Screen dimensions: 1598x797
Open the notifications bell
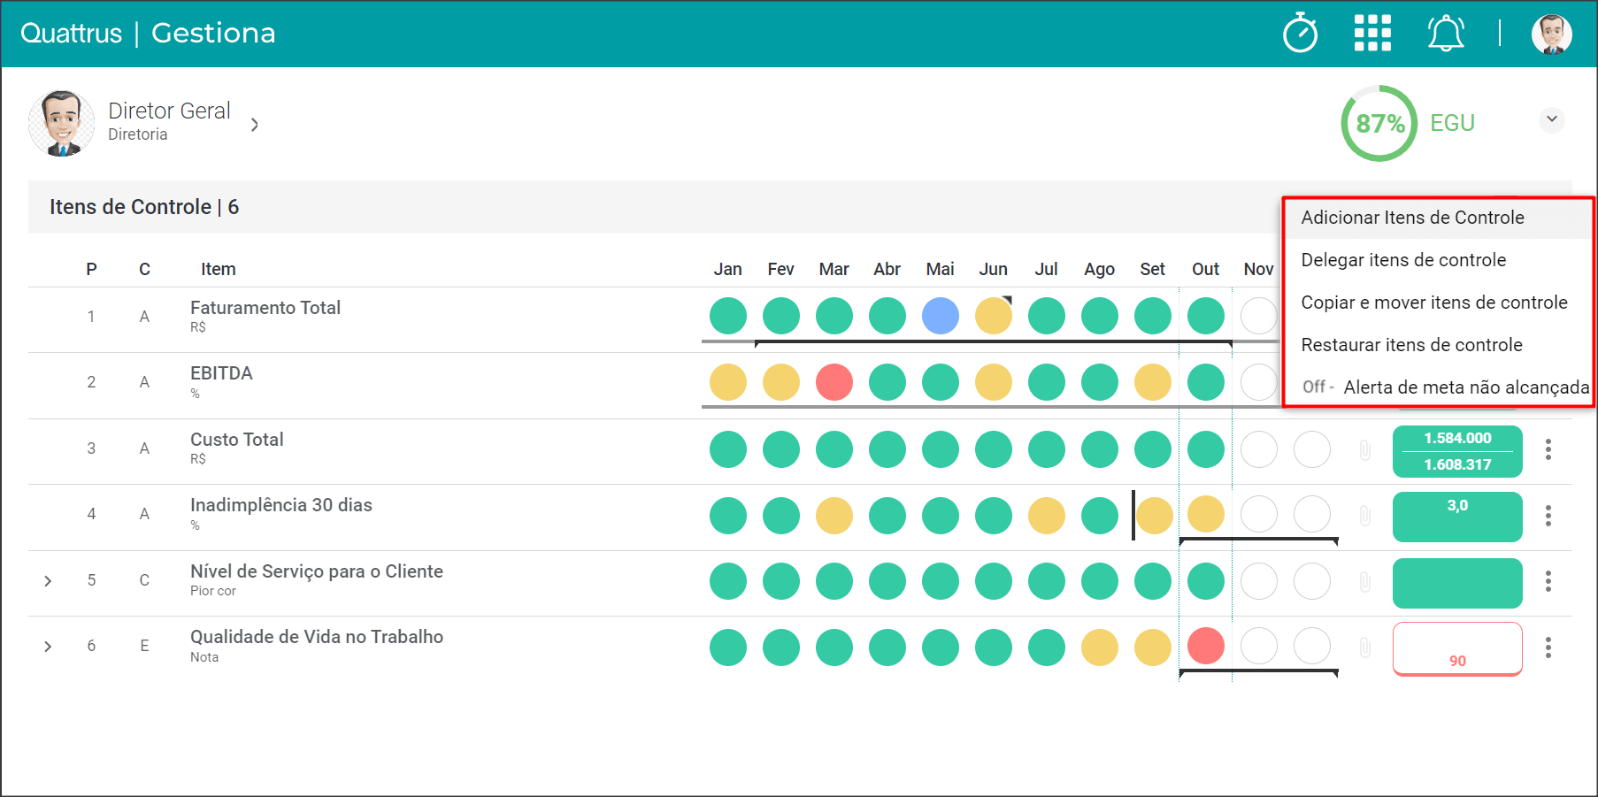click(1446, 33)
